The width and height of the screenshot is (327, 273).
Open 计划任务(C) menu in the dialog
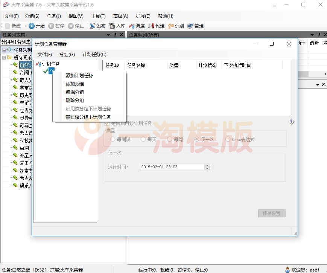tap(94, 55)
